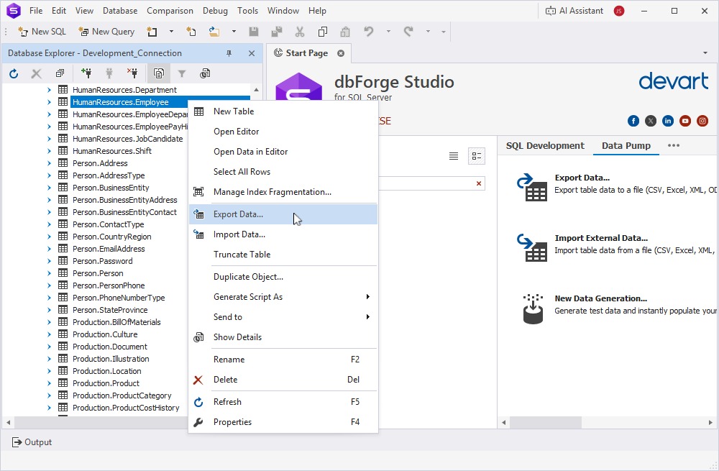Click the New Connection plug icon
This screenshot has width=719, height=471.
[x=86, y=73]
